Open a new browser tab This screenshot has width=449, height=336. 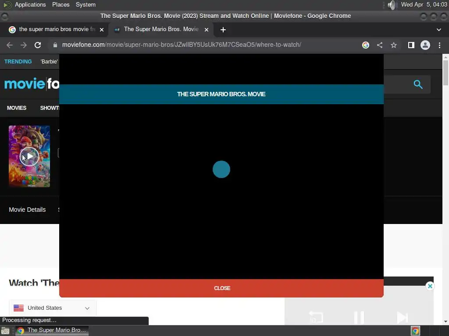[223, 30]
